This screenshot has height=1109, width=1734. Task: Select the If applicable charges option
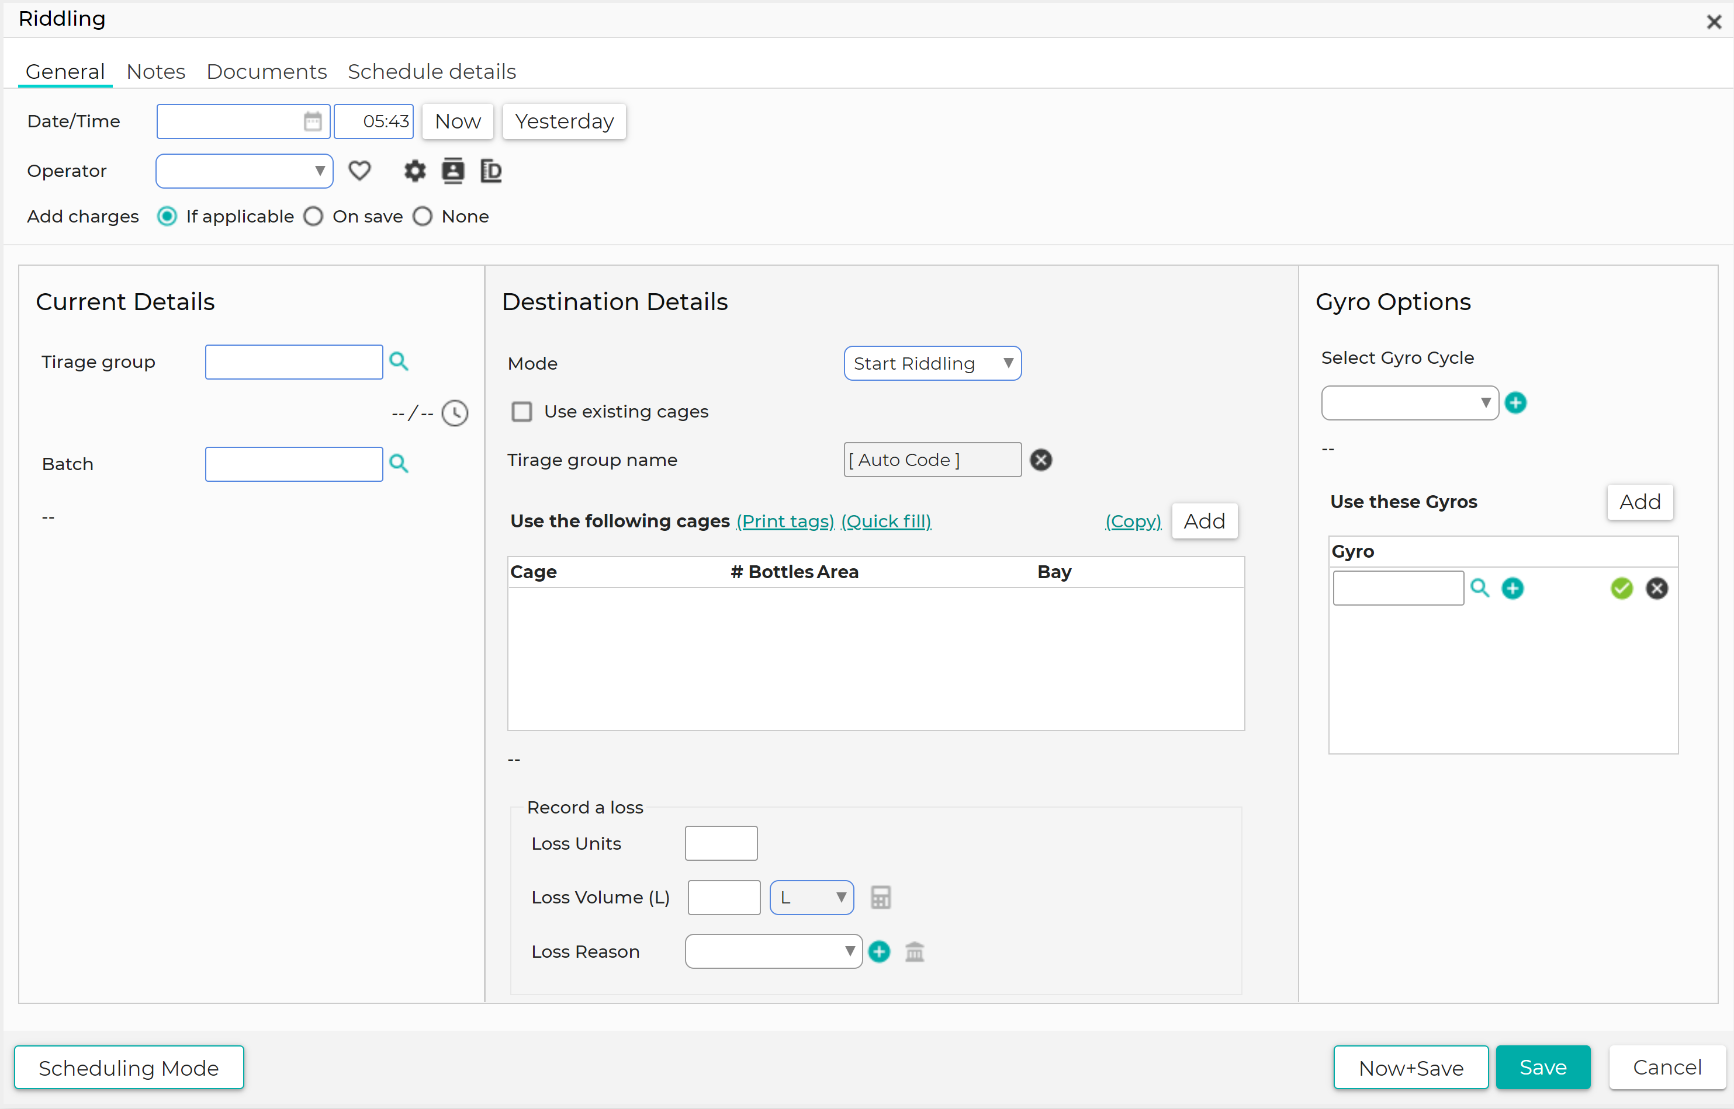167,216
